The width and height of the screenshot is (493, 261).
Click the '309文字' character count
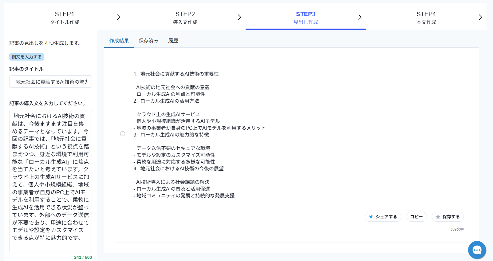(x=457, y=229)
